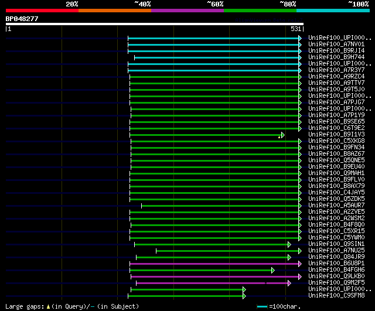Select the UniRef100_Q9M2F5 label
The width and height of the screenshot is (375, 311).
(336, 283)
